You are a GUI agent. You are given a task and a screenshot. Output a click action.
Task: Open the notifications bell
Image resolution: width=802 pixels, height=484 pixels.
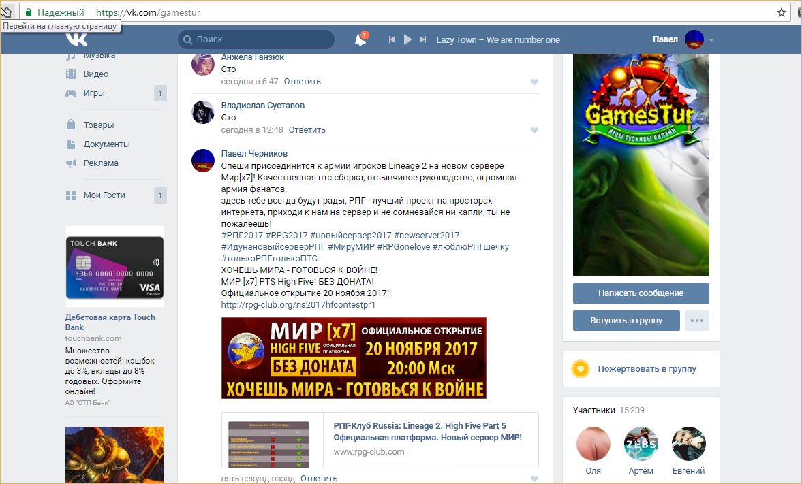point(360,40)
